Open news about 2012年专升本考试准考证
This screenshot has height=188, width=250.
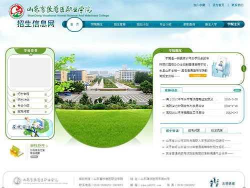189,99
